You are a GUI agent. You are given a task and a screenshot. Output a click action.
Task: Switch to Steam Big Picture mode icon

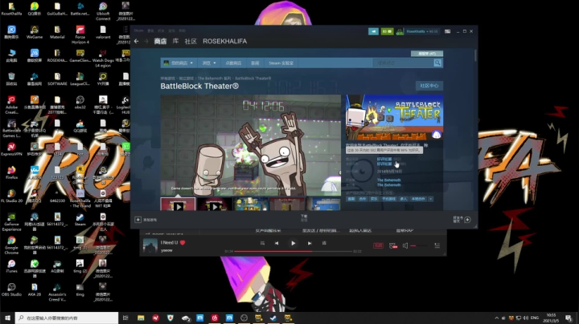[x=448, y=31]
